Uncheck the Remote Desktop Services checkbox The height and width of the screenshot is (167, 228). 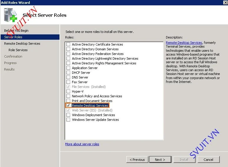pyautogui.click(x=68, y=105)
